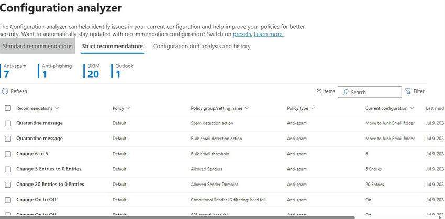445x219 pixels.
Task: Click the Refresh icon
Action: tap(5, 91)
